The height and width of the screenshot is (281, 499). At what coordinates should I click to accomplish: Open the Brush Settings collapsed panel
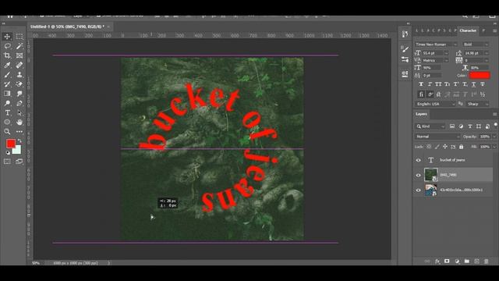[x=405, y=49]
